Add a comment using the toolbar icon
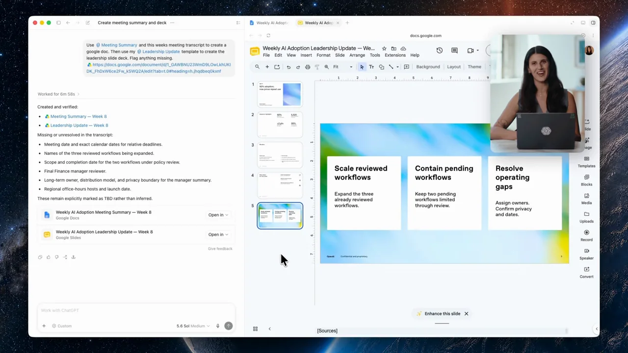628x353 pixels. [x=406, y=67]
